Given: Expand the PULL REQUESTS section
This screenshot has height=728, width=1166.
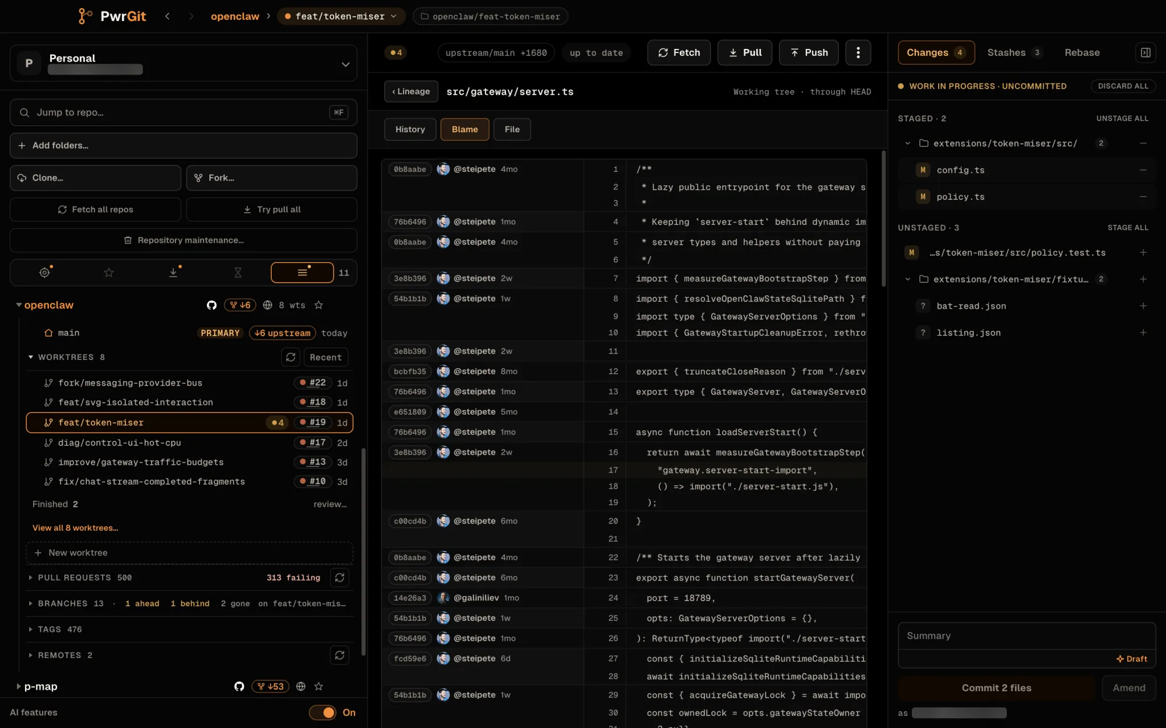Looking at the screenshot, I should (30, 578).
